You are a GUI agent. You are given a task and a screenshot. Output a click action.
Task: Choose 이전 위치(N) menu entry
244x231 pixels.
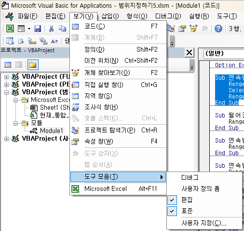118,60
